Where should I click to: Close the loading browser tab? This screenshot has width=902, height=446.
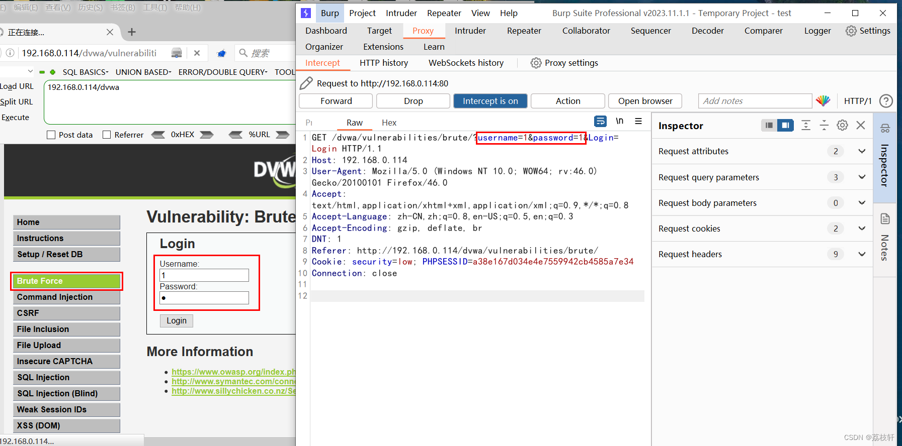(110, 32)
